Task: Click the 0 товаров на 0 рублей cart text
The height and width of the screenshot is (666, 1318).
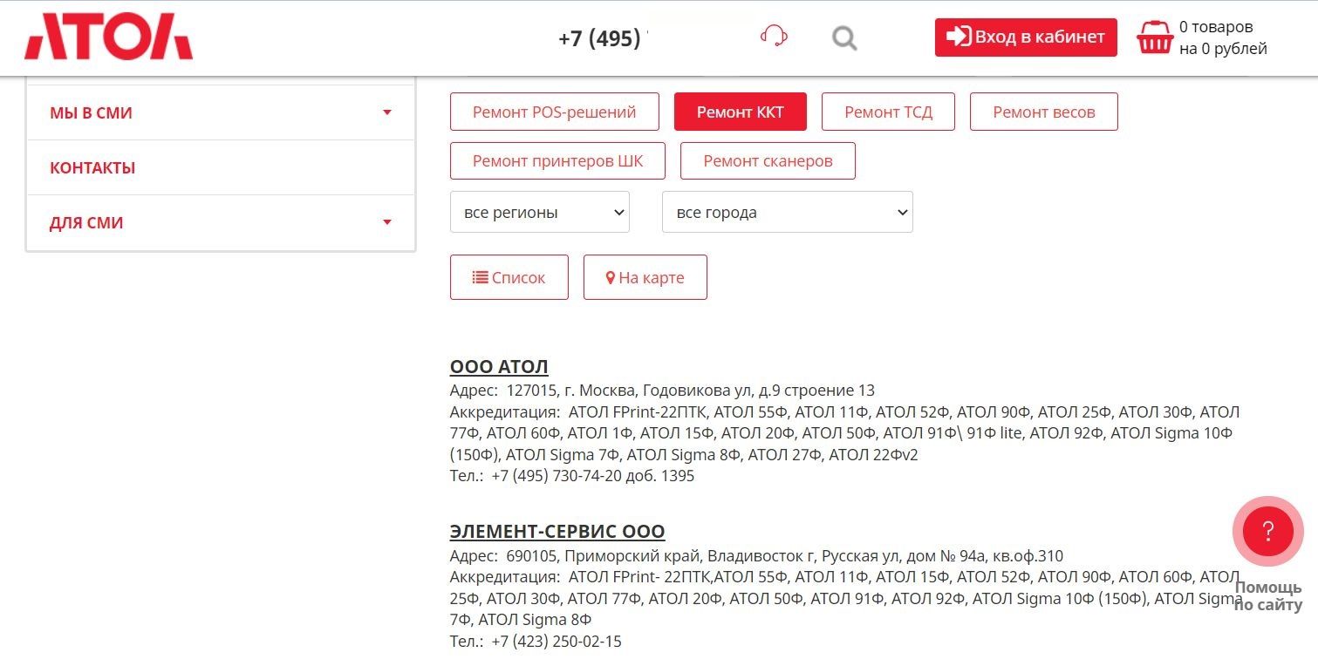Action: pyautogui.click(x=1223, y=37)
